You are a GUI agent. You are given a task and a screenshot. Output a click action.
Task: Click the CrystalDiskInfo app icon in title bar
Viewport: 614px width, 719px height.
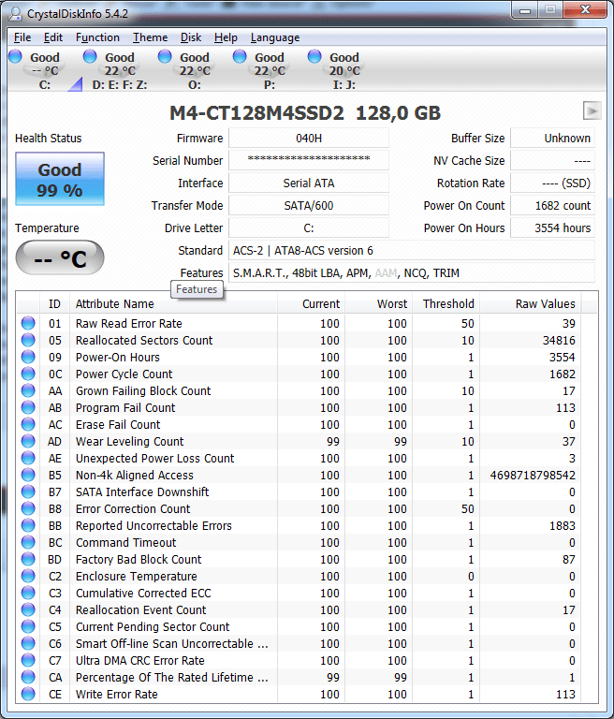[15, 13]
